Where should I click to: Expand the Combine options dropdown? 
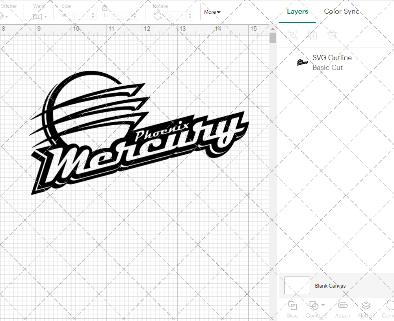coord(322,305)
